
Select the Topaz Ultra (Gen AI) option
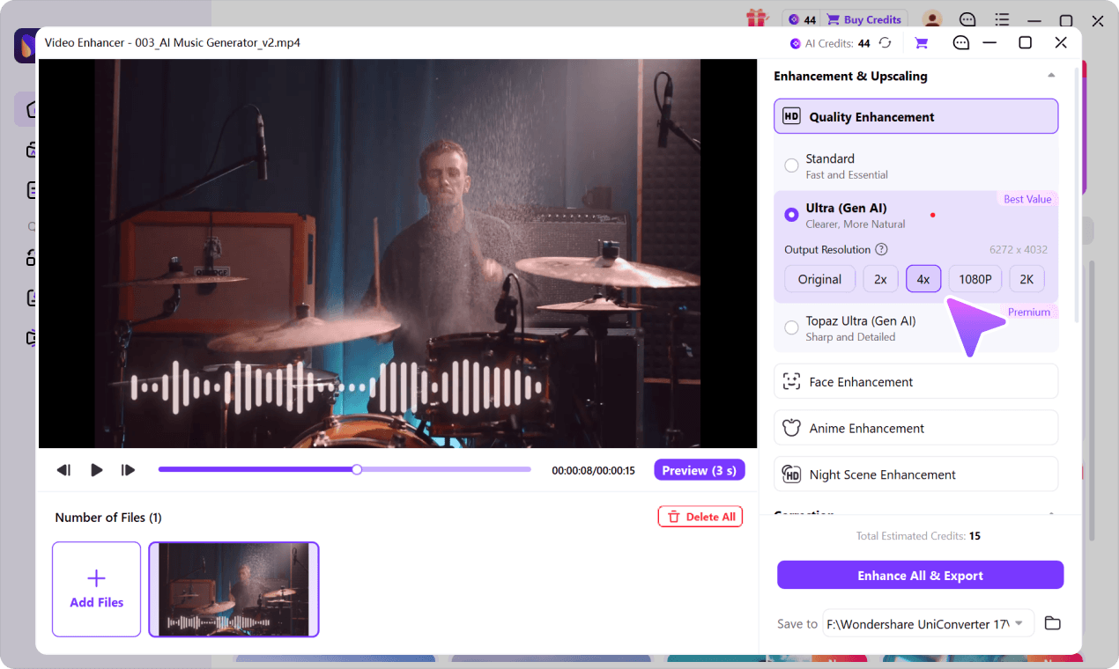(791, 327)
